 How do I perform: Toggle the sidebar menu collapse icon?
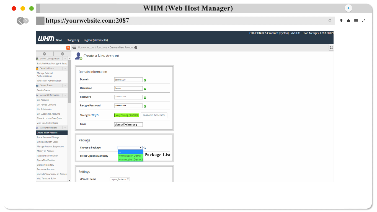tap(74, 47)
